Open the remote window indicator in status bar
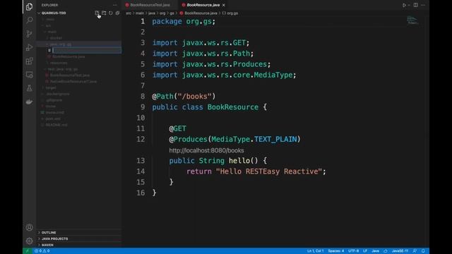 tap(28, 251)
